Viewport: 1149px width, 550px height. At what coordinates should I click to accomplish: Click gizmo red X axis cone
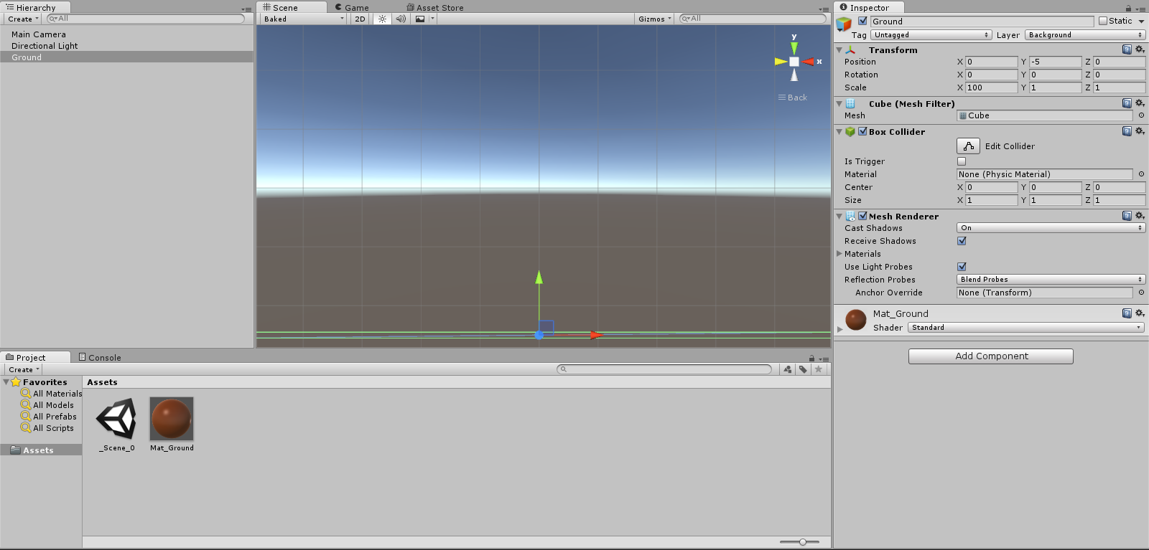[808, 62]
